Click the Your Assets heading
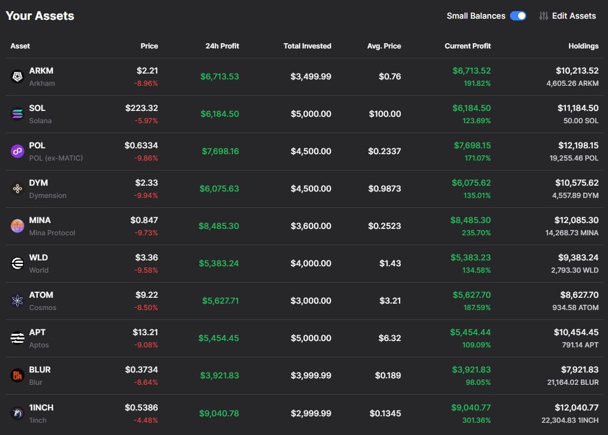Screen dimensions: 608x435 tap(40, 16)
